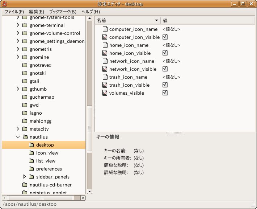The image size is (257, 209).
Task: Click <値なし> value of computer_icon_name
Action: 171,29
